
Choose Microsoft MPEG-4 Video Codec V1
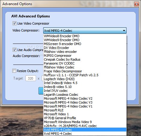point(85,106)
